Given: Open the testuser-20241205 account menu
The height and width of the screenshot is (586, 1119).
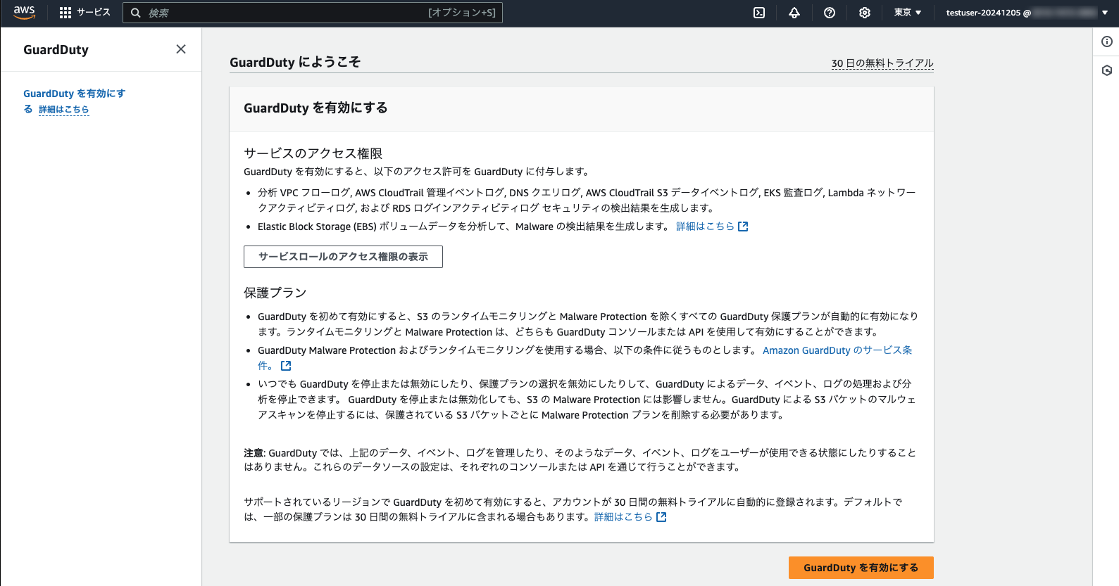Looking at the screenshot, I should click(1027, 13).
